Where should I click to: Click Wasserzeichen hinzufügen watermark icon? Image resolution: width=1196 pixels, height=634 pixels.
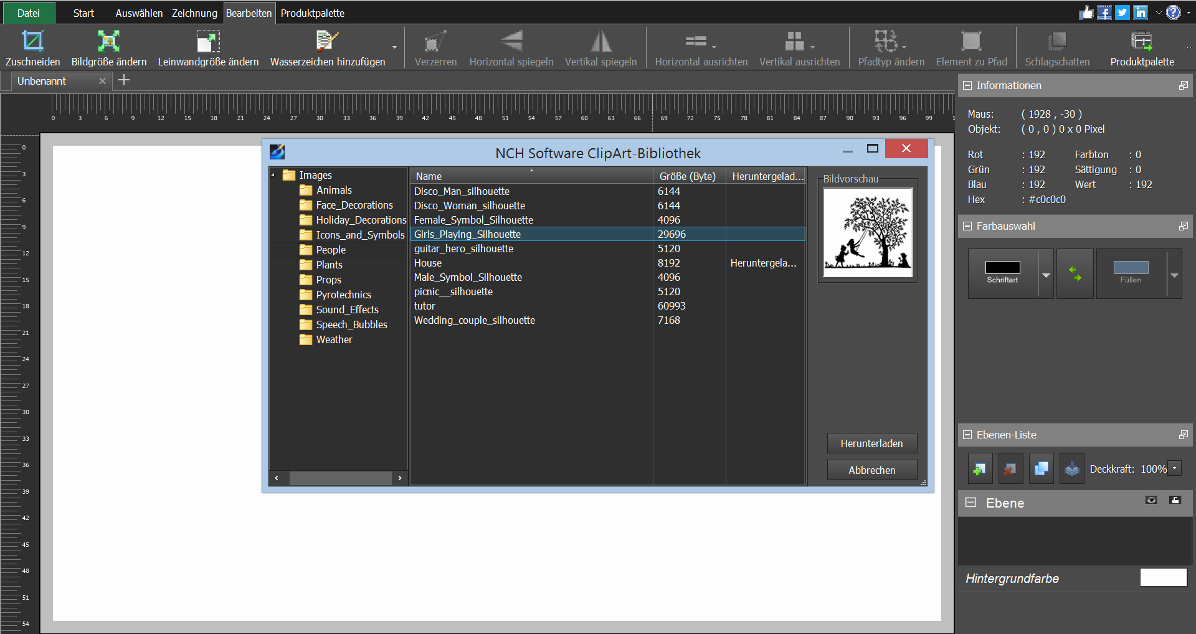coord(327,42)
